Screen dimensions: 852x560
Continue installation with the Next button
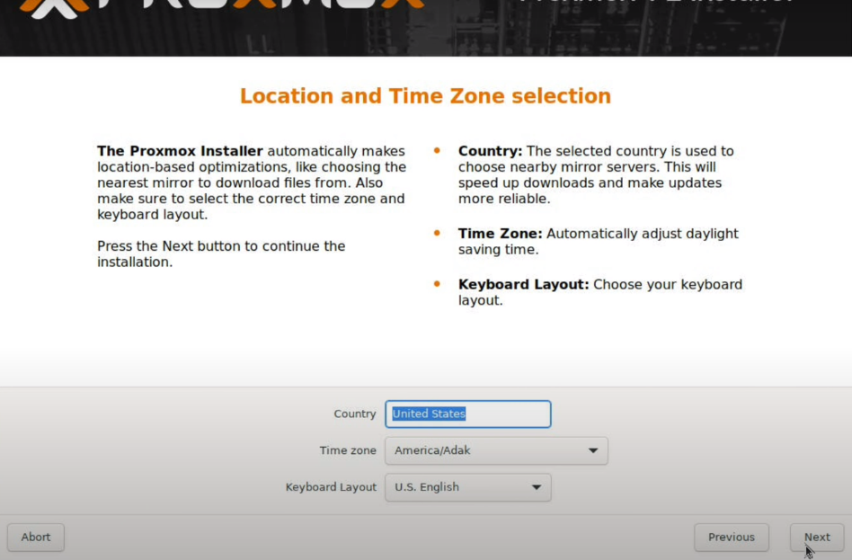coord(816,538)
